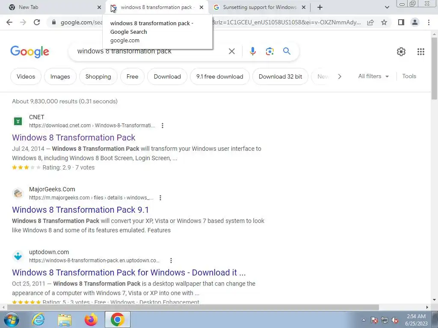Filter results by Images
This screenshot has width=438, height=328.
pos(60,76)
